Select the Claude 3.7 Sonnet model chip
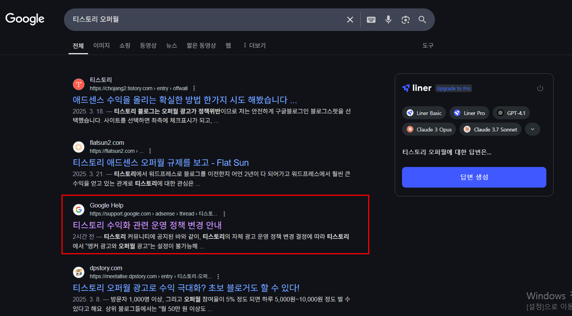The width and height of the screenshot is (572, 316). coord(490,129)
